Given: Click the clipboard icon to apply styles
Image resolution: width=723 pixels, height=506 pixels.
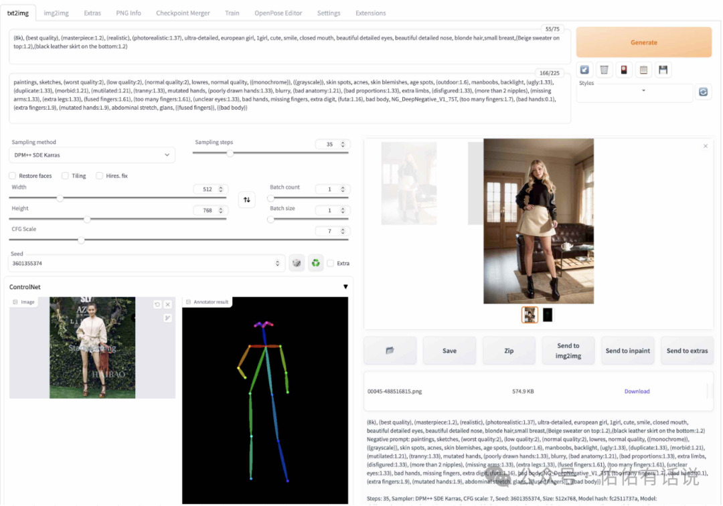Looking at the screenshot, I should tap(644, 70).
